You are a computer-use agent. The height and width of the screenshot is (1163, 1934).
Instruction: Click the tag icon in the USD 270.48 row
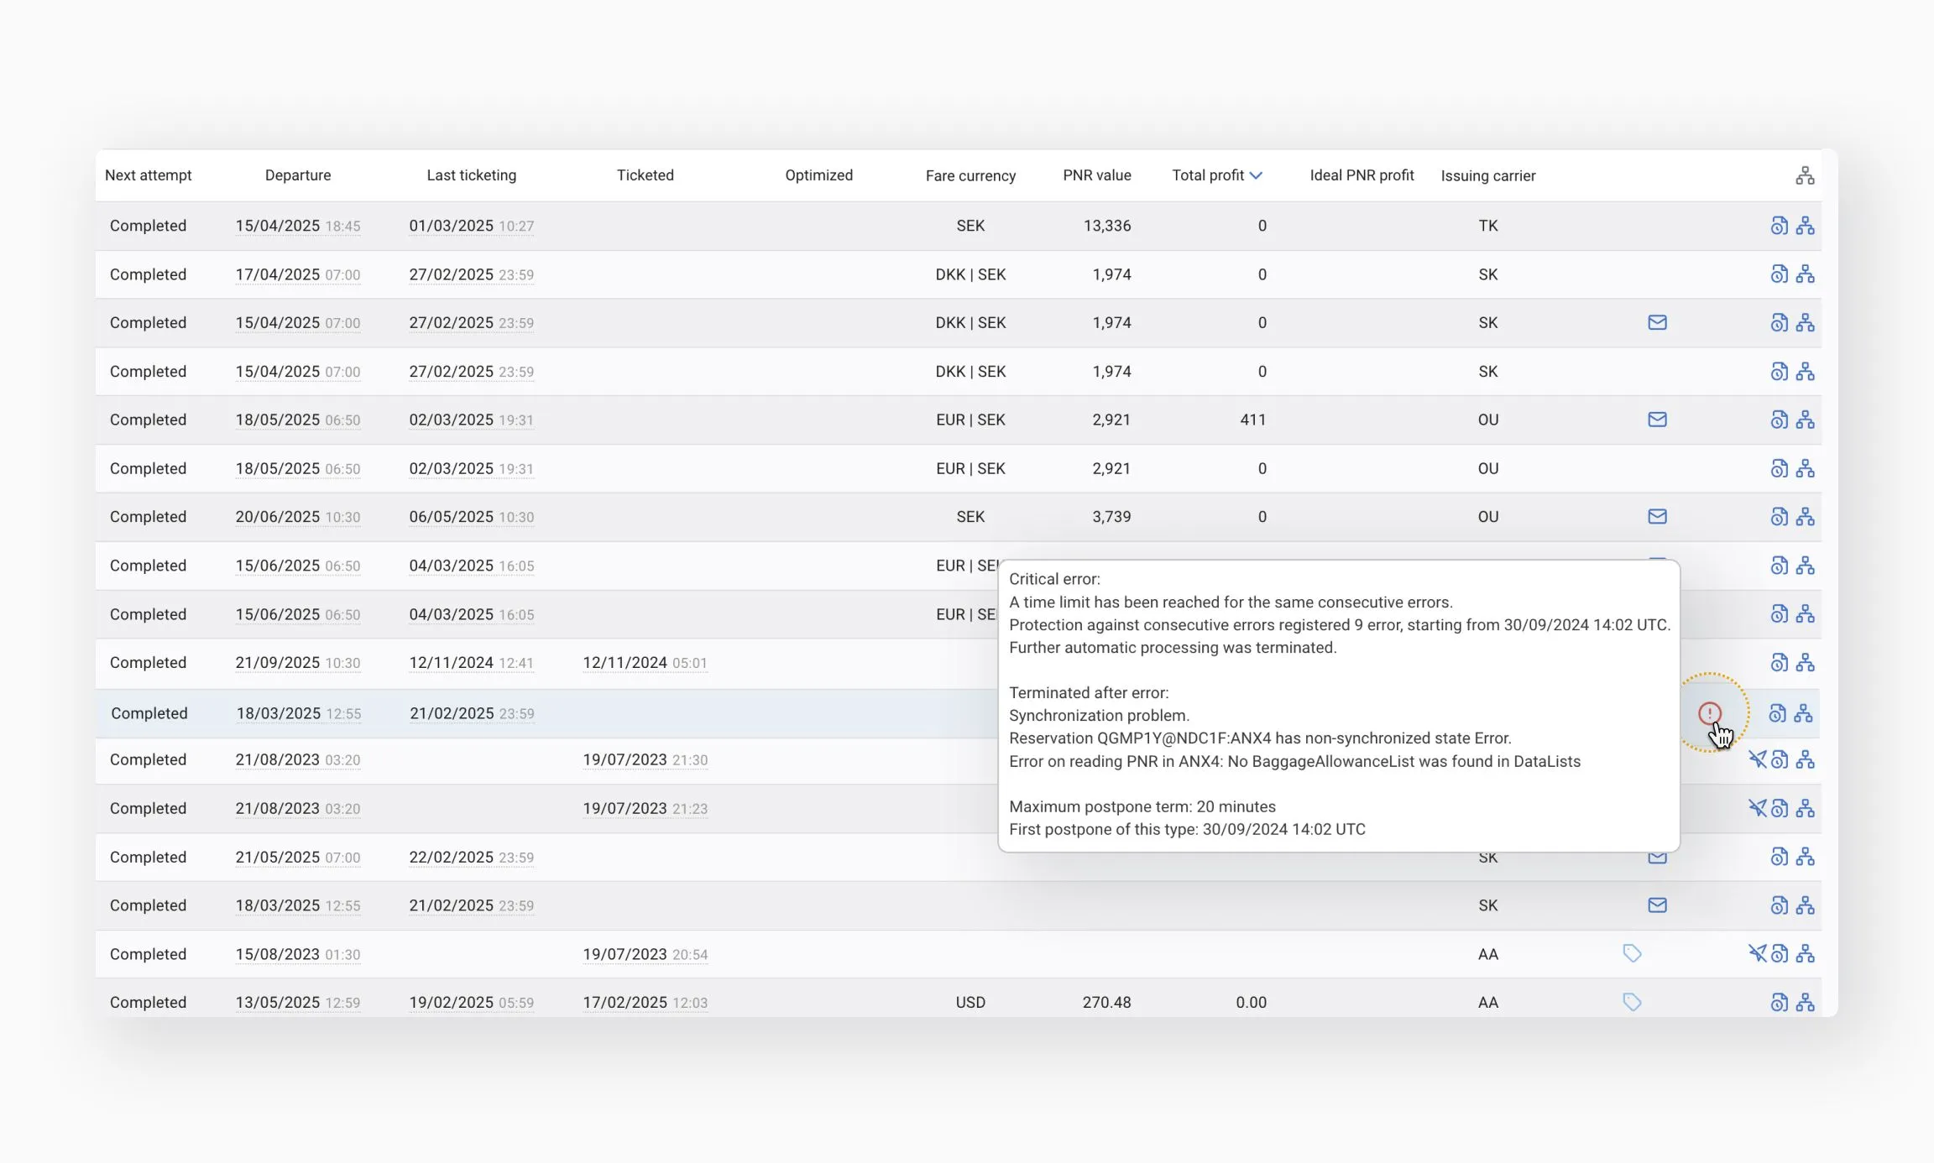pyautogui.click(x=1632, y=1002)
